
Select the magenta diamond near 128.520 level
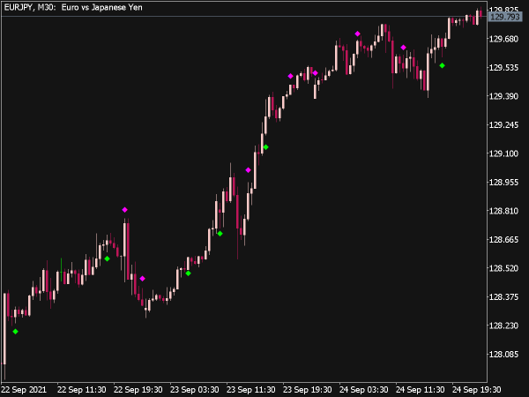click(x=142, y=279)
